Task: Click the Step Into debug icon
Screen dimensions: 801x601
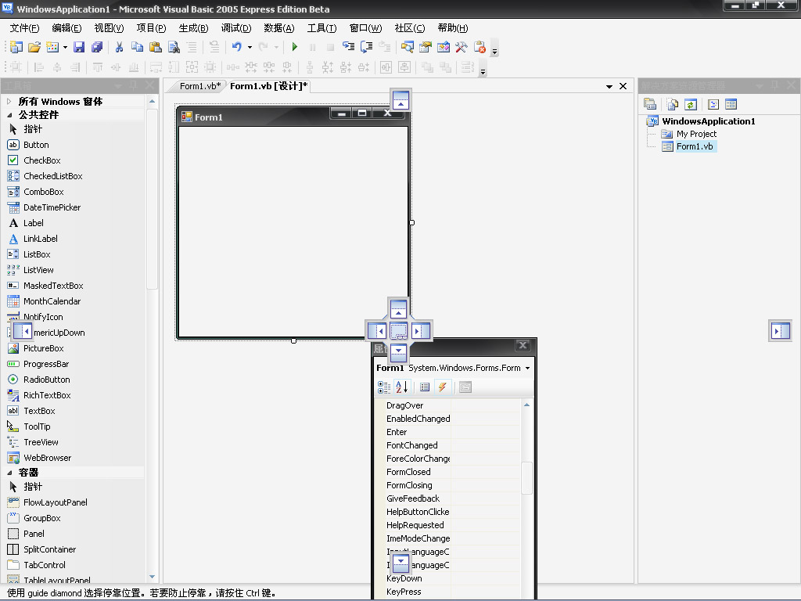Action: point(348,47)
